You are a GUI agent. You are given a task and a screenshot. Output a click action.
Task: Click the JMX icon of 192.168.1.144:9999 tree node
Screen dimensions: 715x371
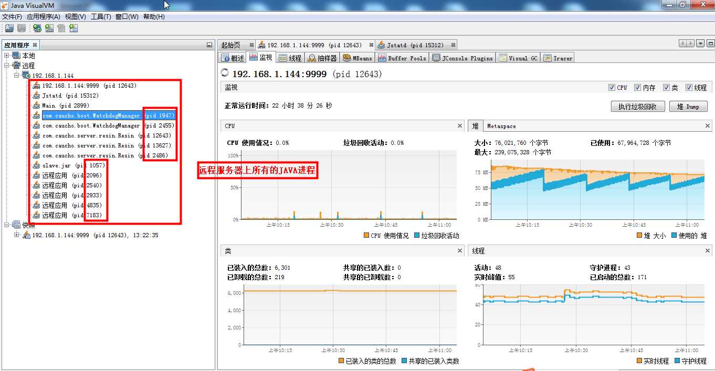36,86
